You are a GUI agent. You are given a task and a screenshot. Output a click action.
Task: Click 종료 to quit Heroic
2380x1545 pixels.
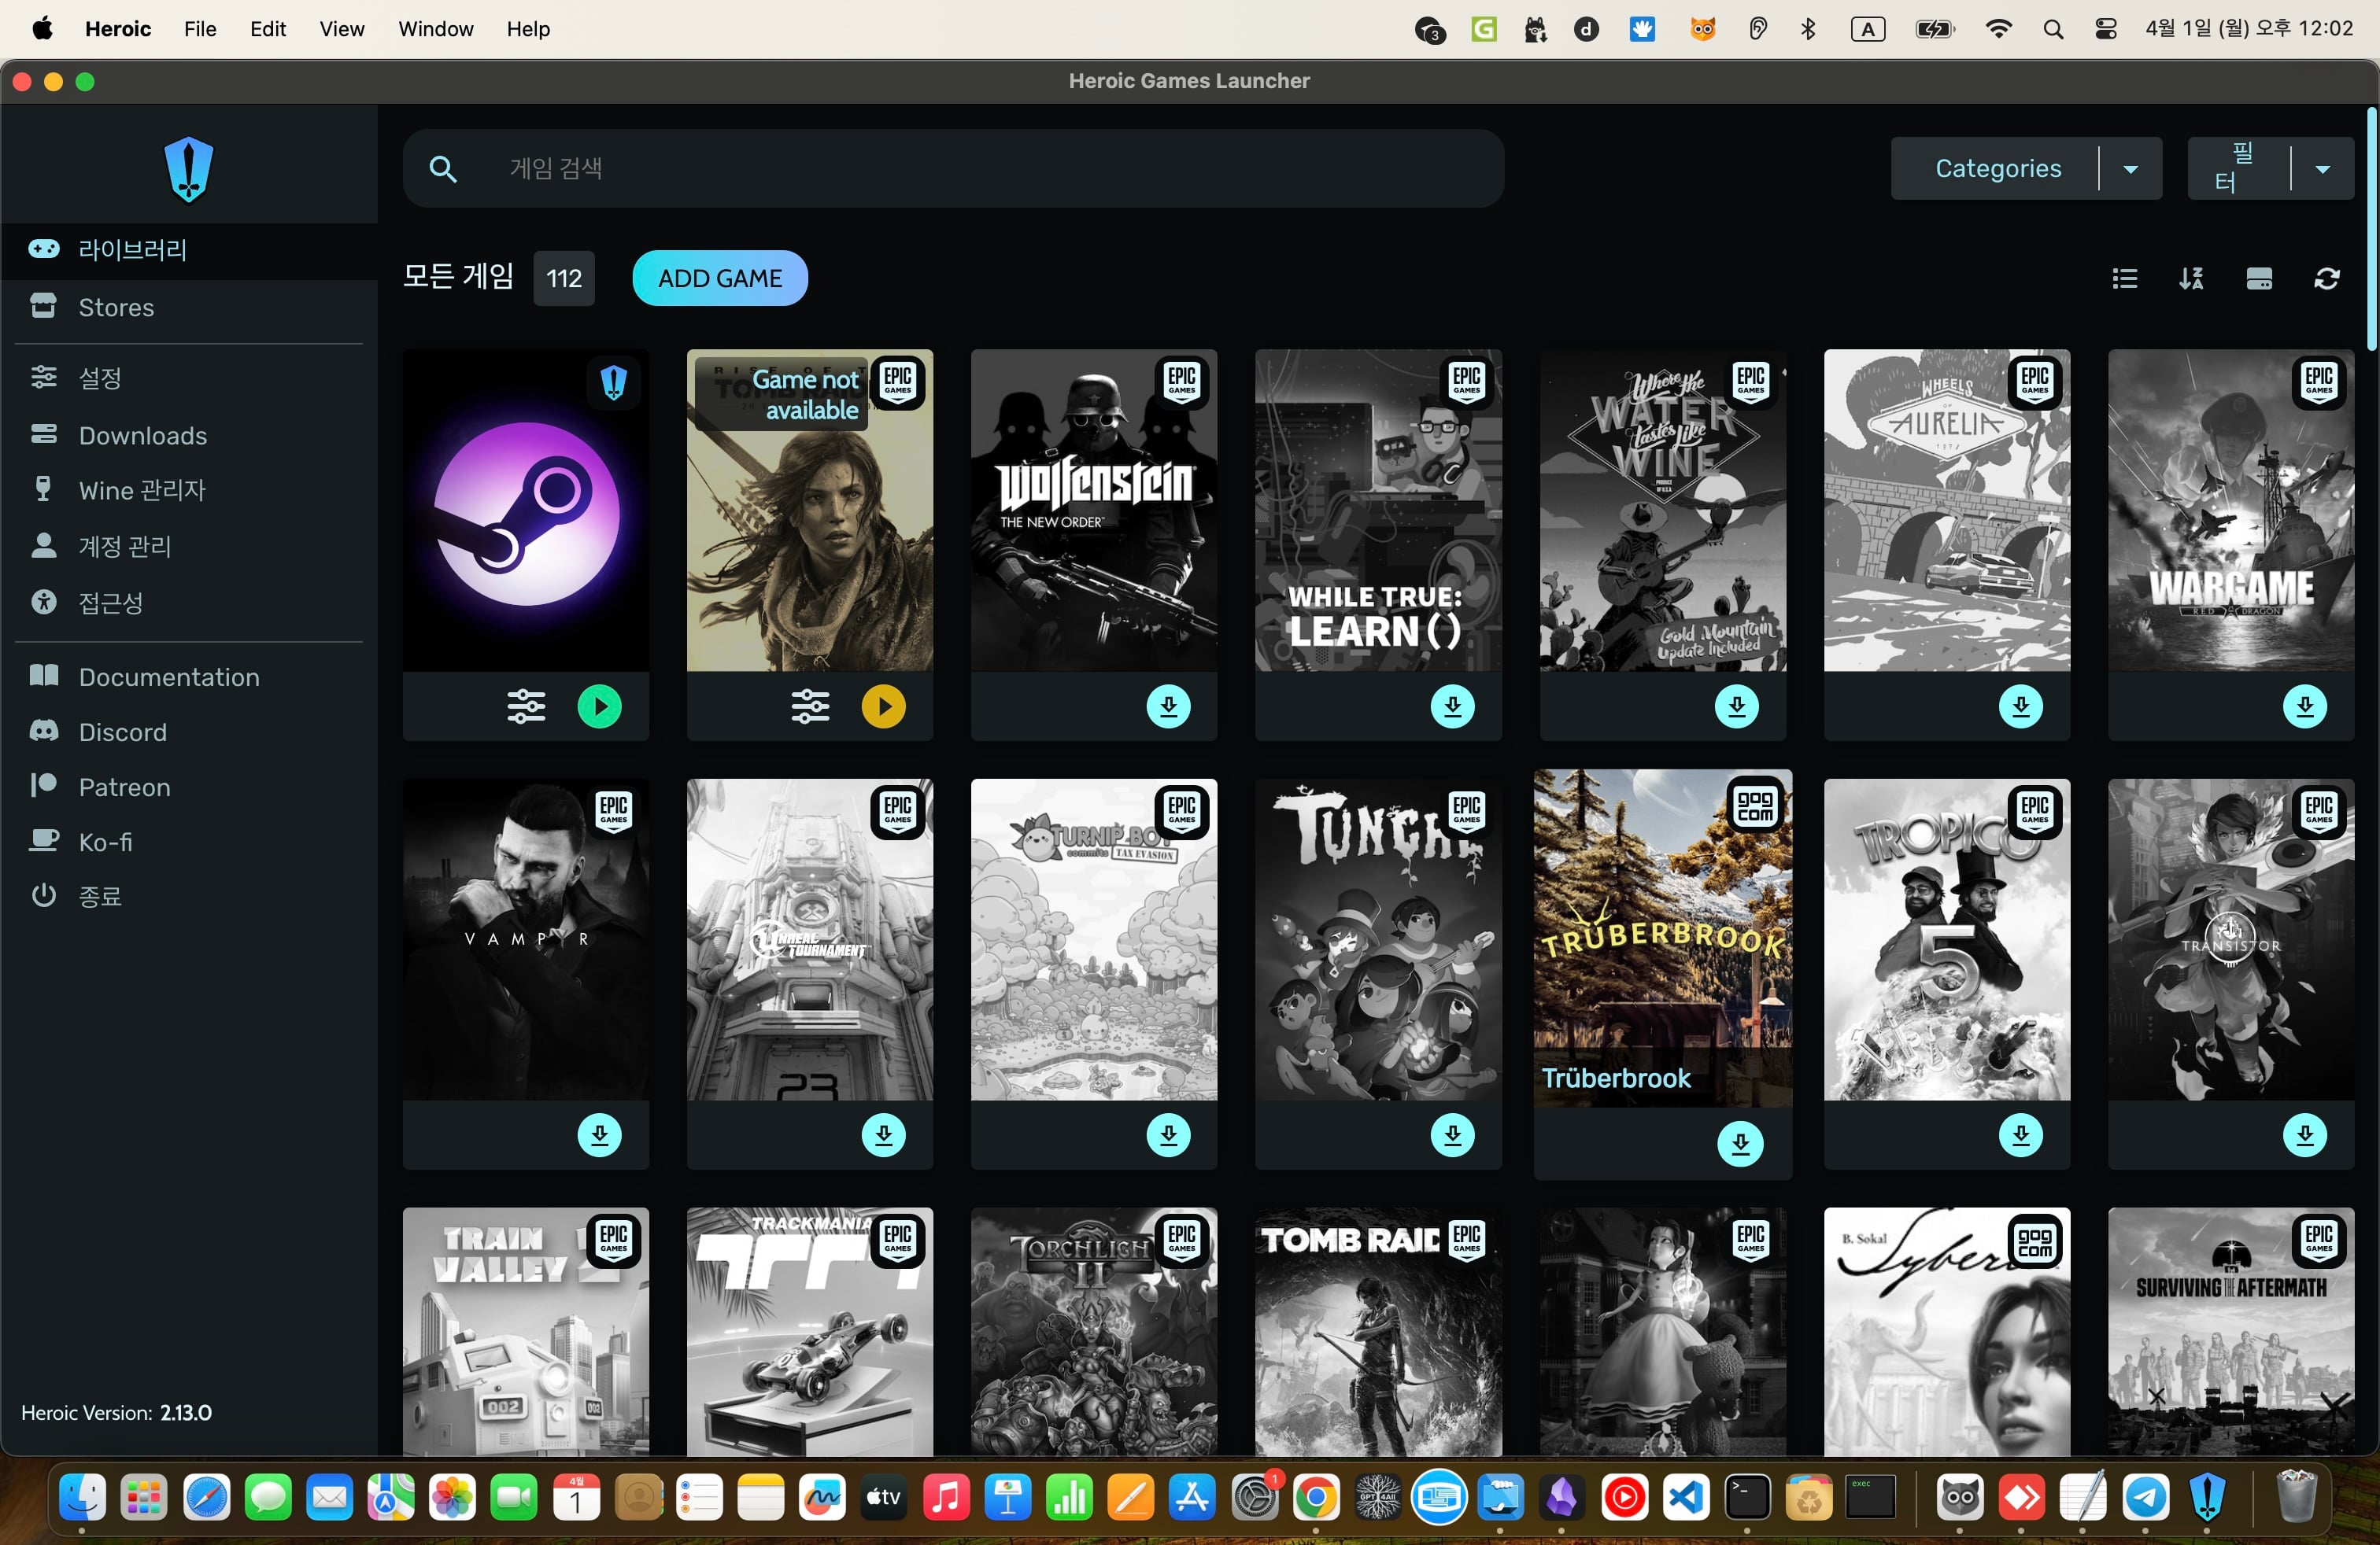coord(189,895)
